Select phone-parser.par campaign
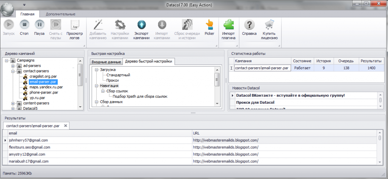The width and height of the screenshot is (388, 179). pos(44,92)
